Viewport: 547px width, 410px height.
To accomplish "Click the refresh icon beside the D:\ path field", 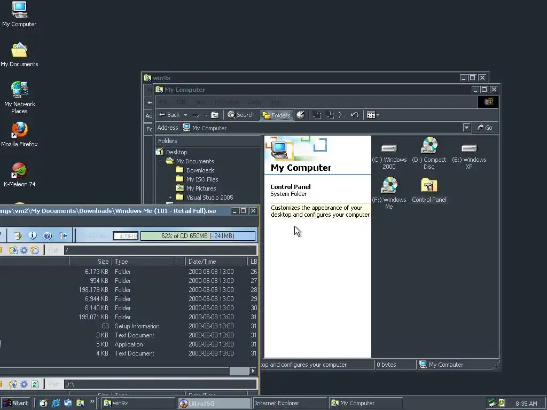I will [x=35, y=384].
